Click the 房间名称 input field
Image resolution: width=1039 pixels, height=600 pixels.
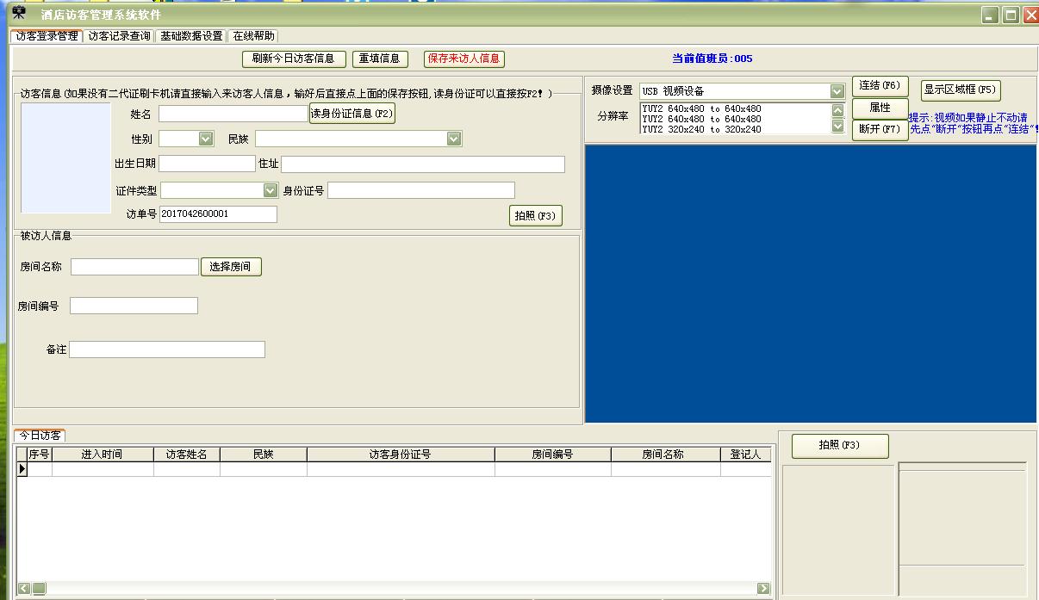coord(134,267)
